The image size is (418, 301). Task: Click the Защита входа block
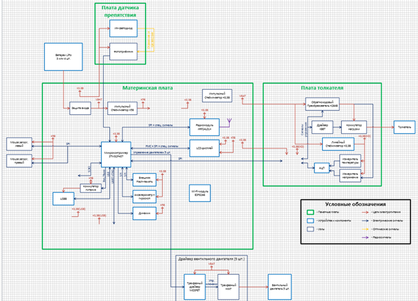point(80,107)
